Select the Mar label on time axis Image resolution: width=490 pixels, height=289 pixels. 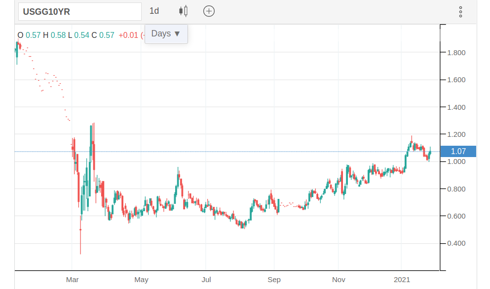click(72, 280)
